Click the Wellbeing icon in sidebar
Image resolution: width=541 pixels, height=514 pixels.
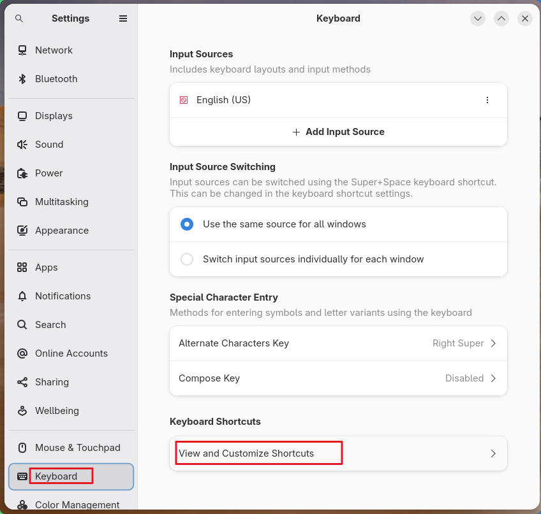tap(22, 411)
